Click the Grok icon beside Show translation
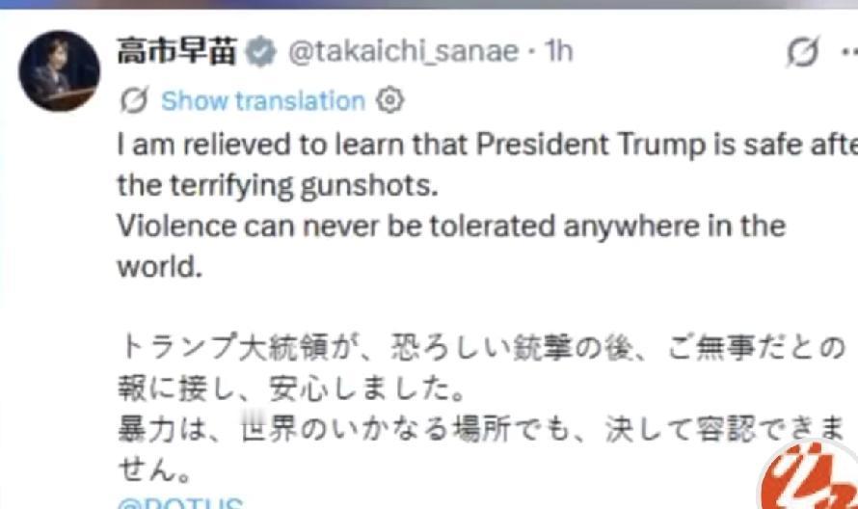Viewport: 858px width, 509px height. coord(136,100)
